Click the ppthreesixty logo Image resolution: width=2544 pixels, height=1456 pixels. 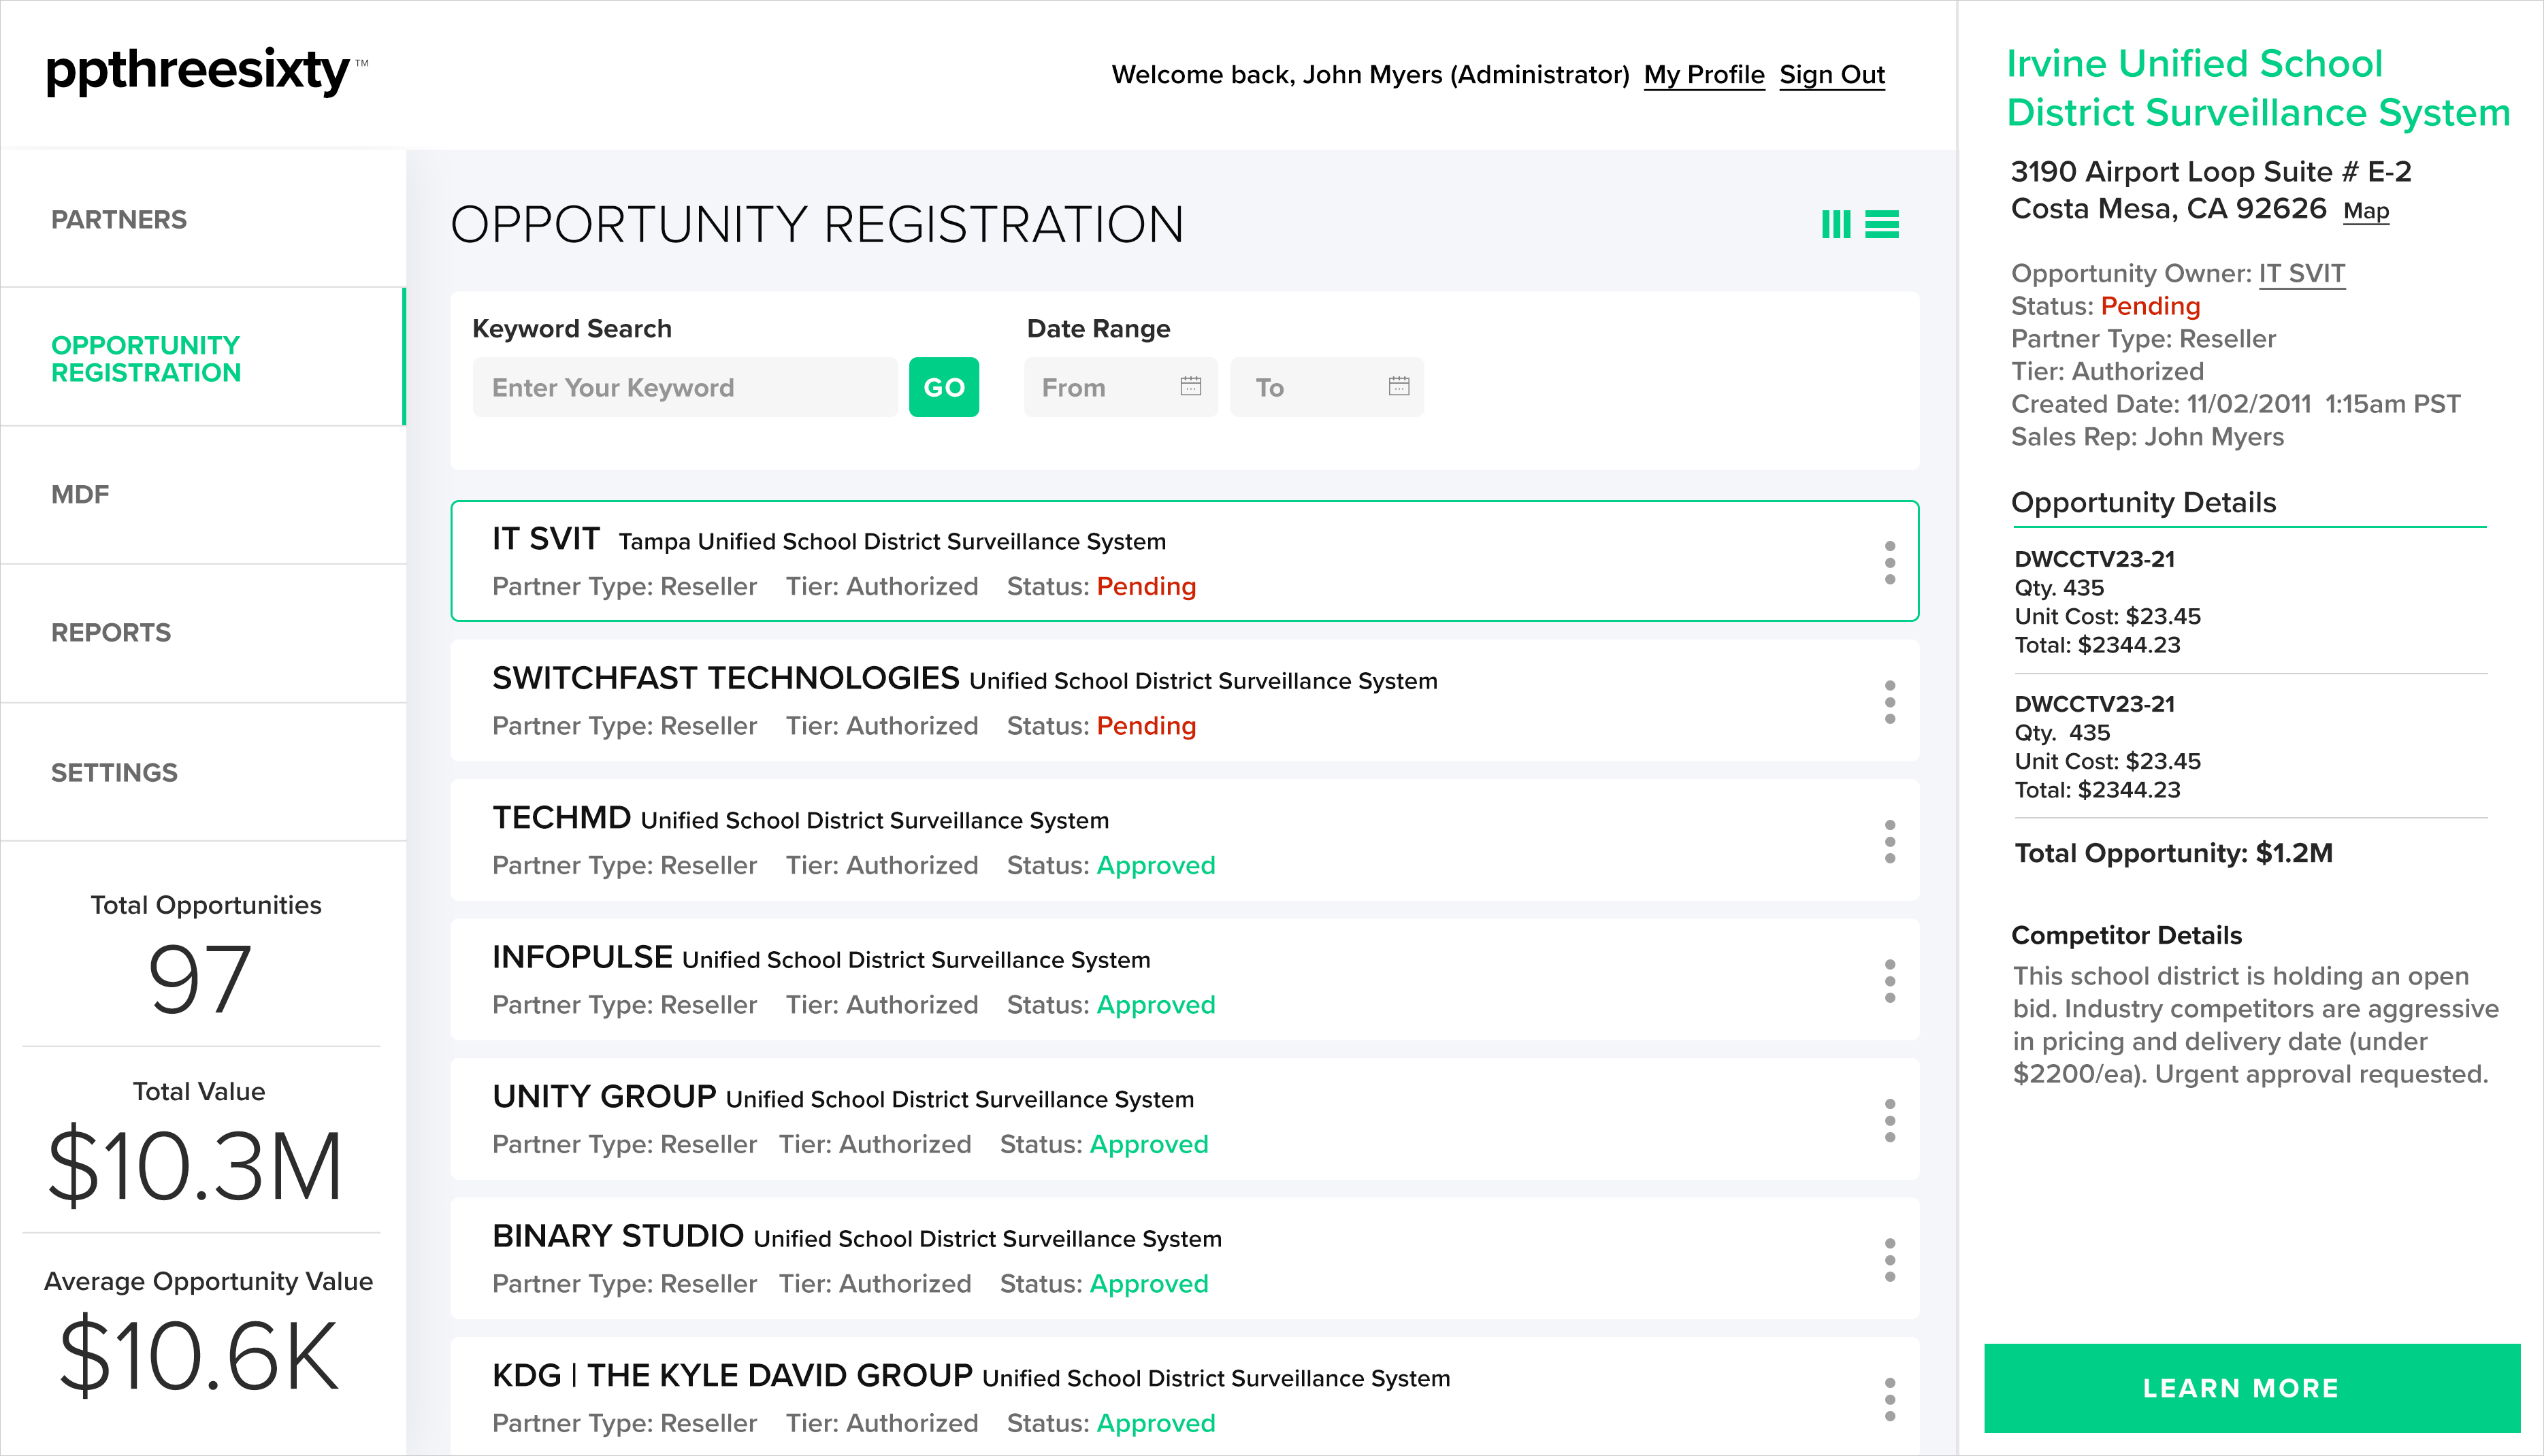[x=207, y=72]
